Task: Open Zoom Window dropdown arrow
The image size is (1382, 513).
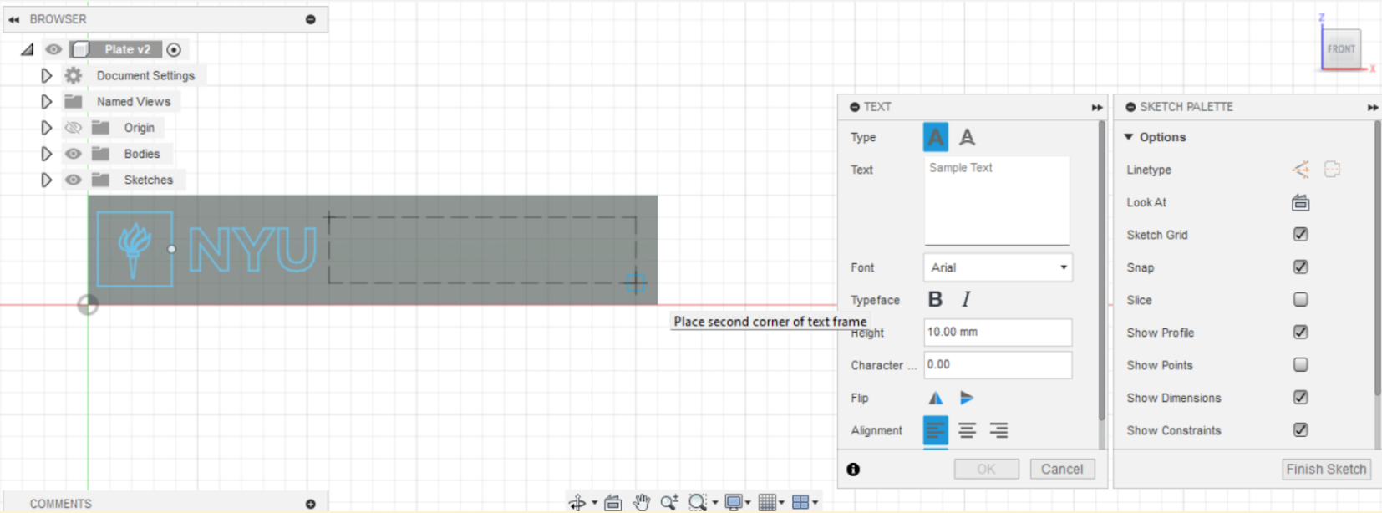Action: (714, 503)
